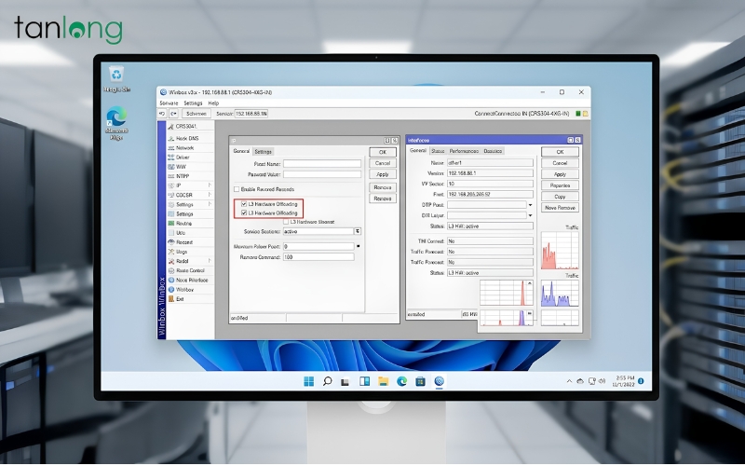This screenshot has height=466, width=745.
Task: Click the Windows Start button on the taskbar
Action: pyautogui.click(x=308, y=381)
